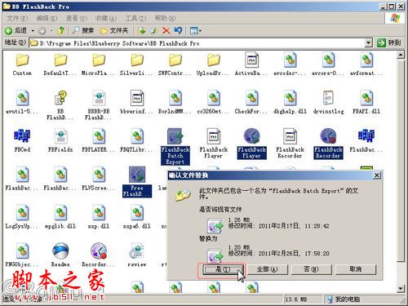Select the BB FlashB... help file icon
Image resolution: width=408 pixels, height=306 pixels.
60,98
